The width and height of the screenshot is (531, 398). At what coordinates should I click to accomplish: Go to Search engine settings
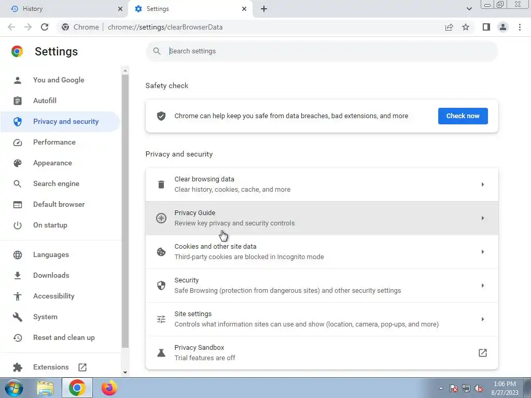[x=56, y=184]
